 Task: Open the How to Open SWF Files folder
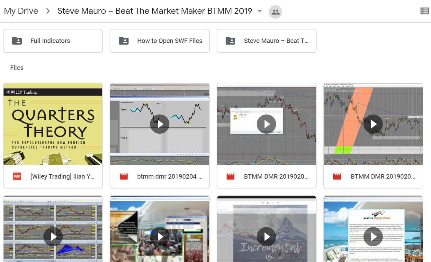(x=160, y=41)
